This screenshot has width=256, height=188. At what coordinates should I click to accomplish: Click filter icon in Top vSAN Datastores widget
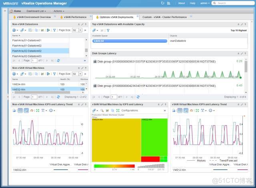tap(108, 30)
